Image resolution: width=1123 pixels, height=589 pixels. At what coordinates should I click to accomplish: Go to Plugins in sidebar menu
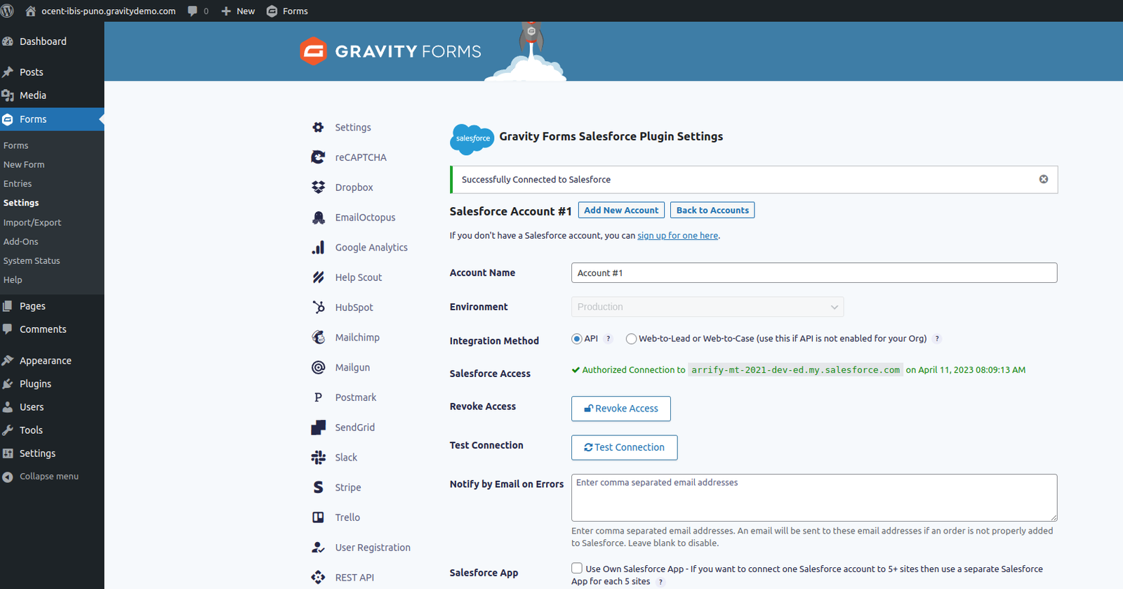click(x=35, y=384)
